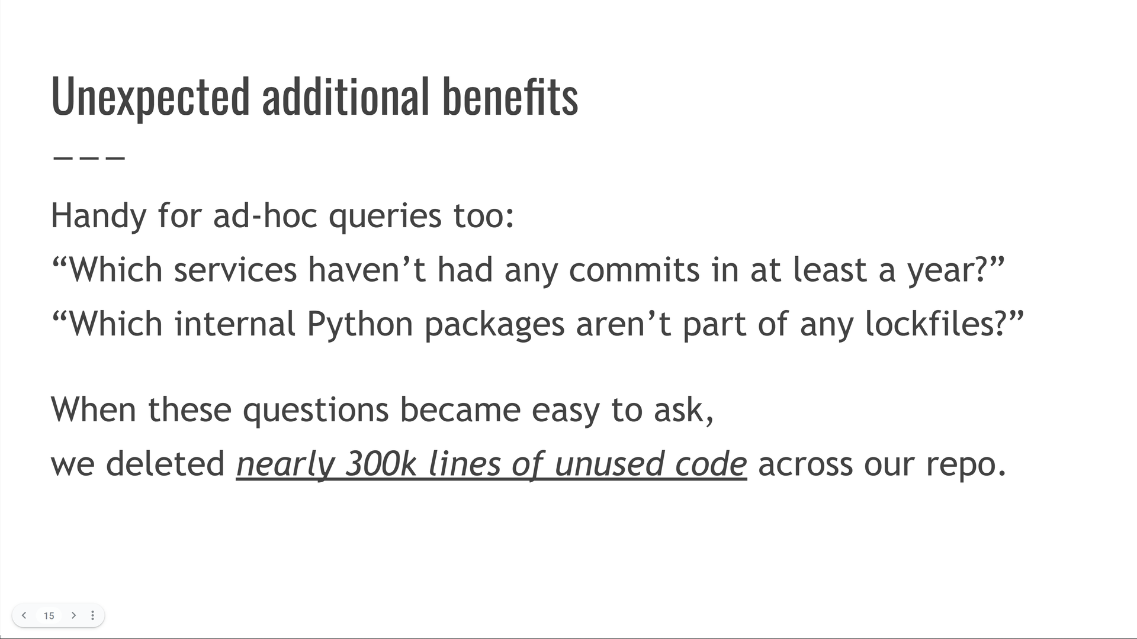Image resolution: width=1137 pixels, height=639 pixels.
Task: Open the slide number dropdown showing 15
Action: [49, 615]
